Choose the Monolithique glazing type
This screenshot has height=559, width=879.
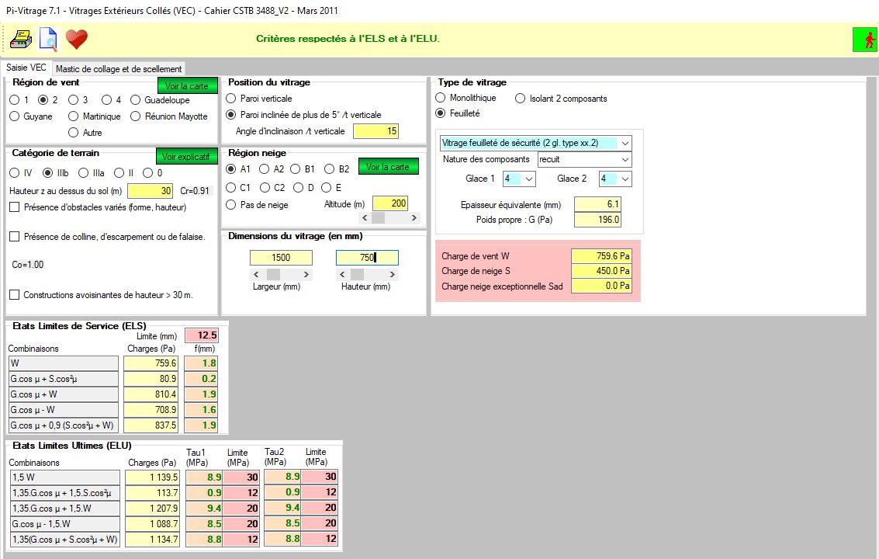[441, 99]
